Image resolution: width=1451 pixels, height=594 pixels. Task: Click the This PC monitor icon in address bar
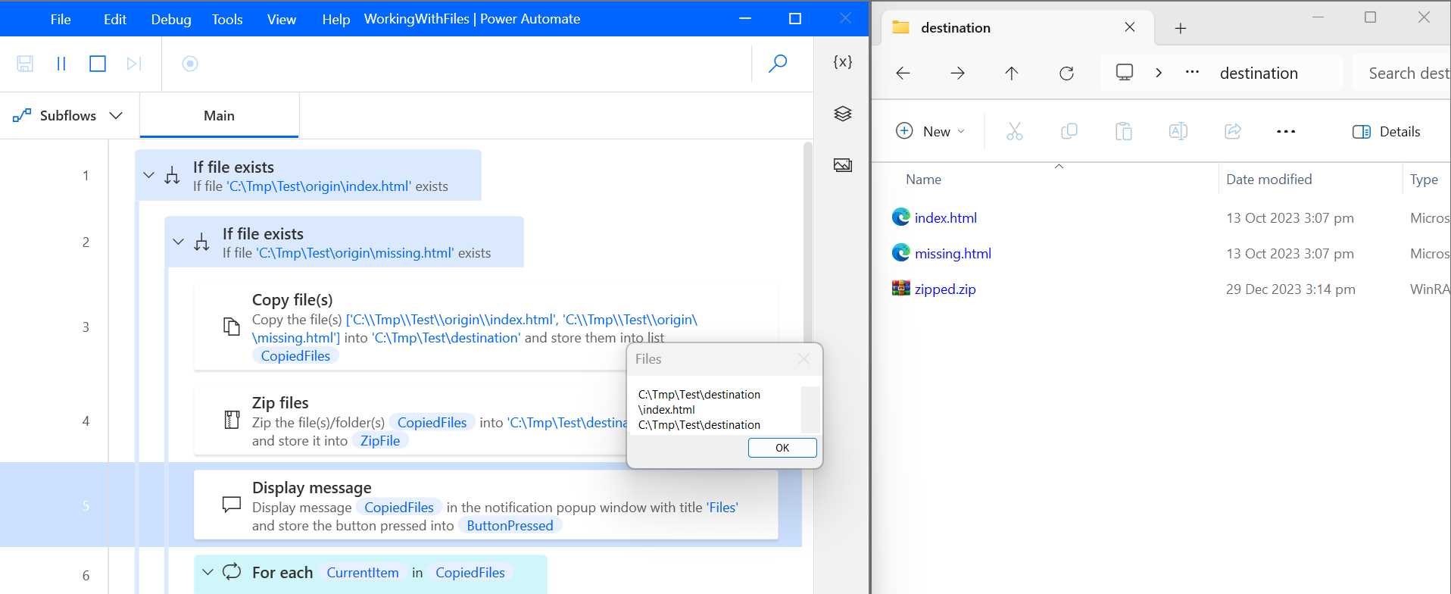pyautogui.click(x=1125, y=72)
